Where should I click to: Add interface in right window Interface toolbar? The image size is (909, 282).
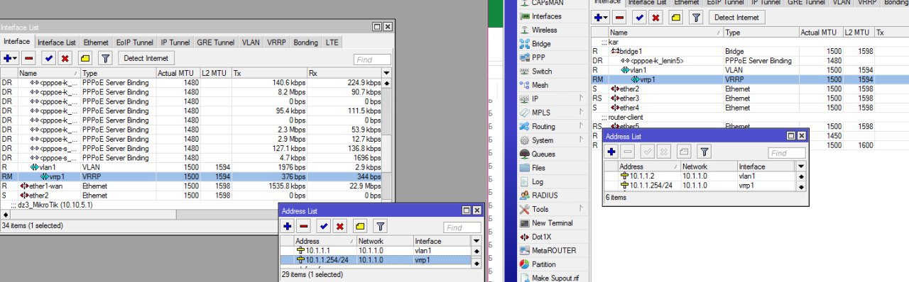click(601, 17)
